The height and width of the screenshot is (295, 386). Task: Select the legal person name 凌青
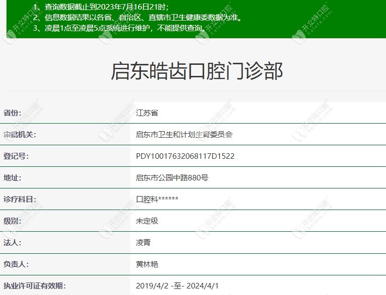point(143,243)
